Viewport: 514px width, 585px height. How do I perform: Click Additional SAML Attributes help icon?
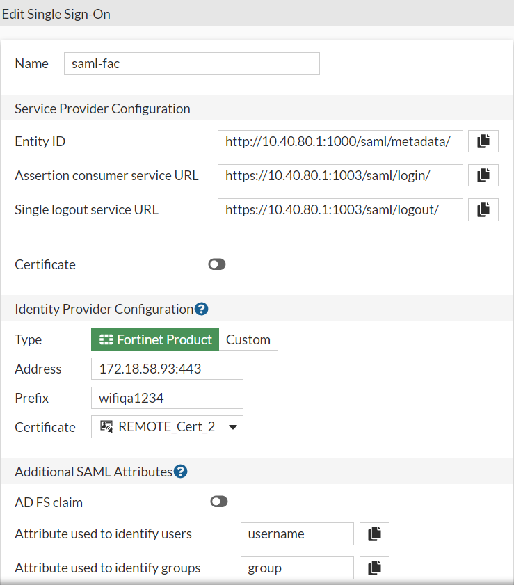point(181,472)
